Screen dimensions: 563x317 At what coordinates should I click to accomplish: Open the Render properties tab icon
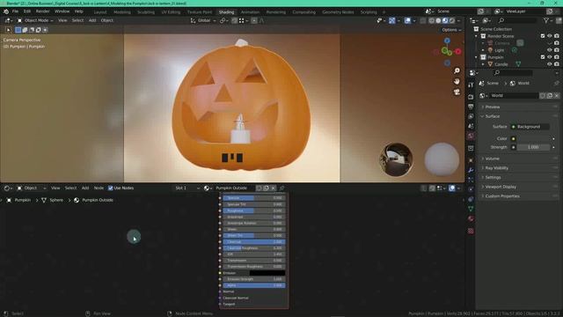pos(471,97)
